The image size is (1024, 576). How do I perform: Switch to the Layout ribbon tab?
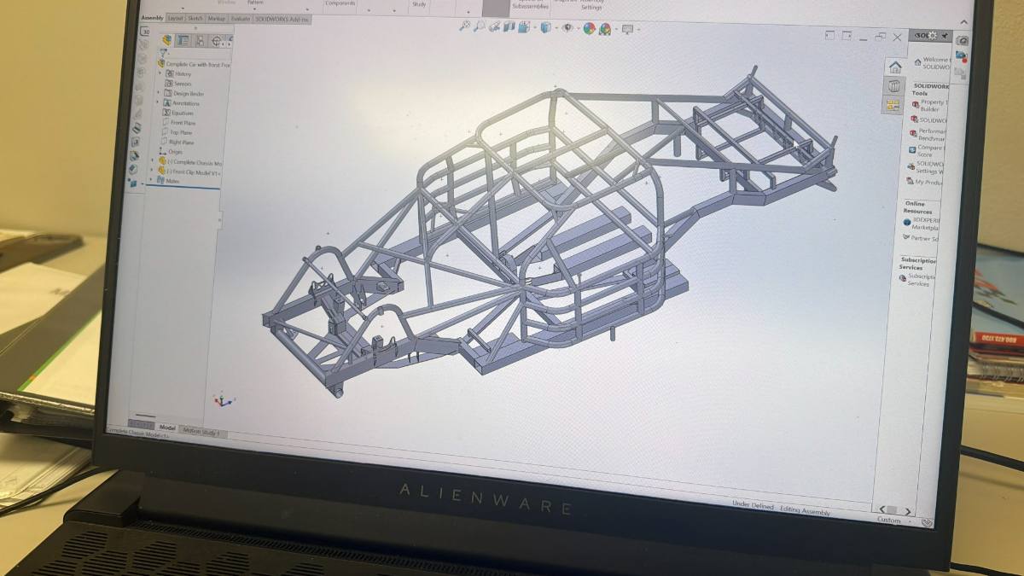point(176,18)
